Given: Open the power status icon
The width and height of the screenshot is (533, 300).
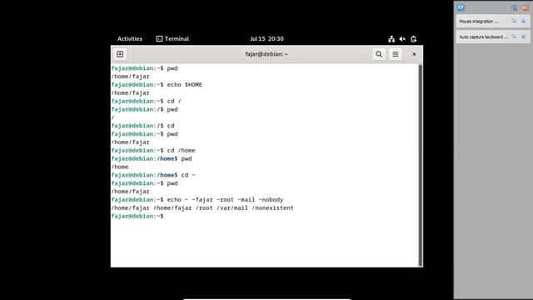Looking at the screenshot, I should (413, 39).
